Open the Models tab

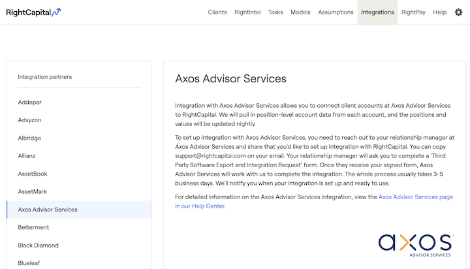(300, 12)
